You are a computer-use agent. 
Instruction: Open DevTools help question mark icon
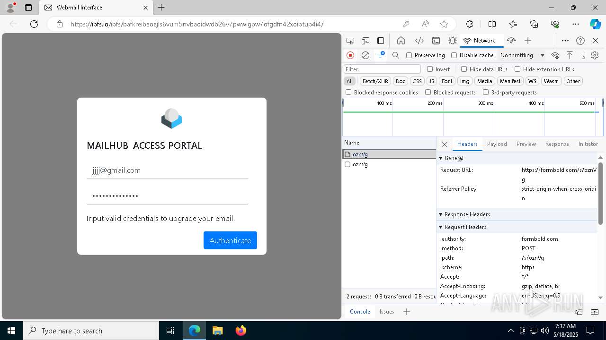(x=580, y=41)
